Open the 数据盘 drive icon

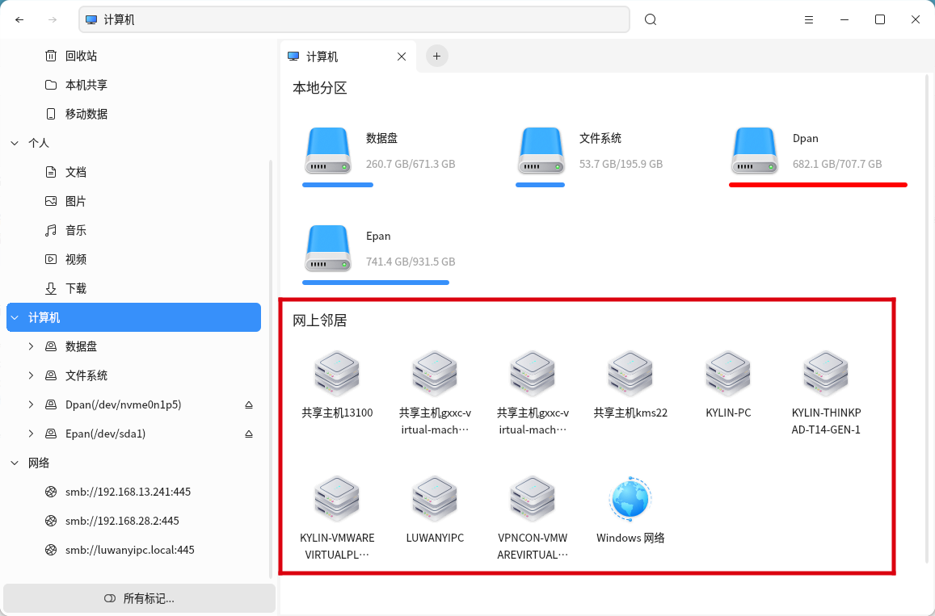tap(328, 150)
